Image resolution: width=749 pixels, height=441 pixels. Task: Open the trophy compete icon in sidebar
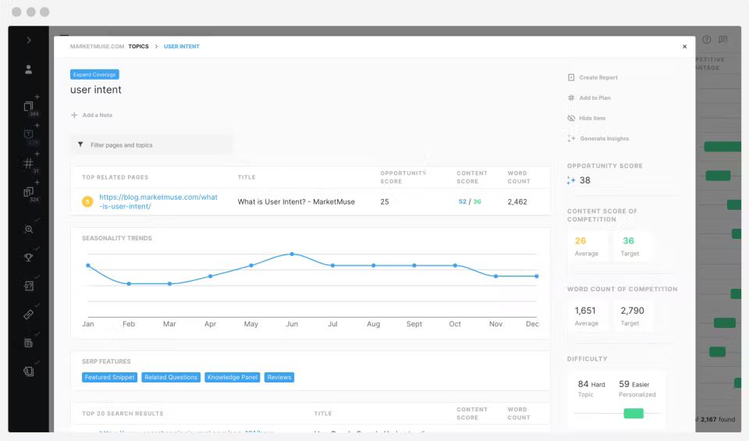point(29,258)
